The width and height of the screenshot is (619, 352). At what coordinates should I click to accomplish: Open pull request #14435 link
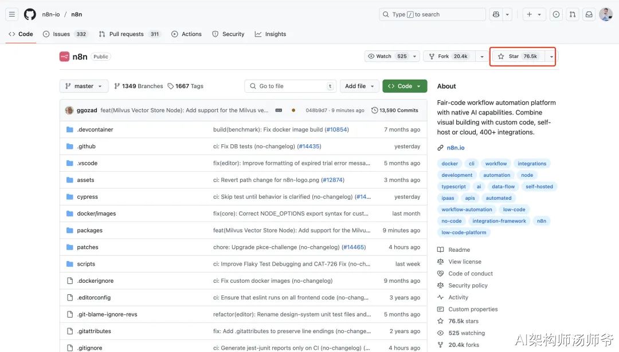[309, 147]
